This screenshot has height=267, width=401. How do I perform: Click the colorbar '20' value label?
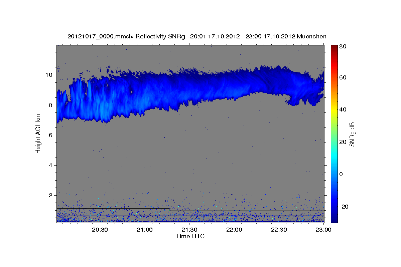(343, 142)
